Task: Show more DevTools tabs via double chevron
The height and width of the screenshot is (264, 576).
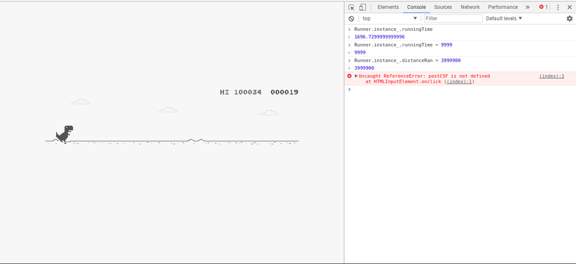Action: (528, 7)
